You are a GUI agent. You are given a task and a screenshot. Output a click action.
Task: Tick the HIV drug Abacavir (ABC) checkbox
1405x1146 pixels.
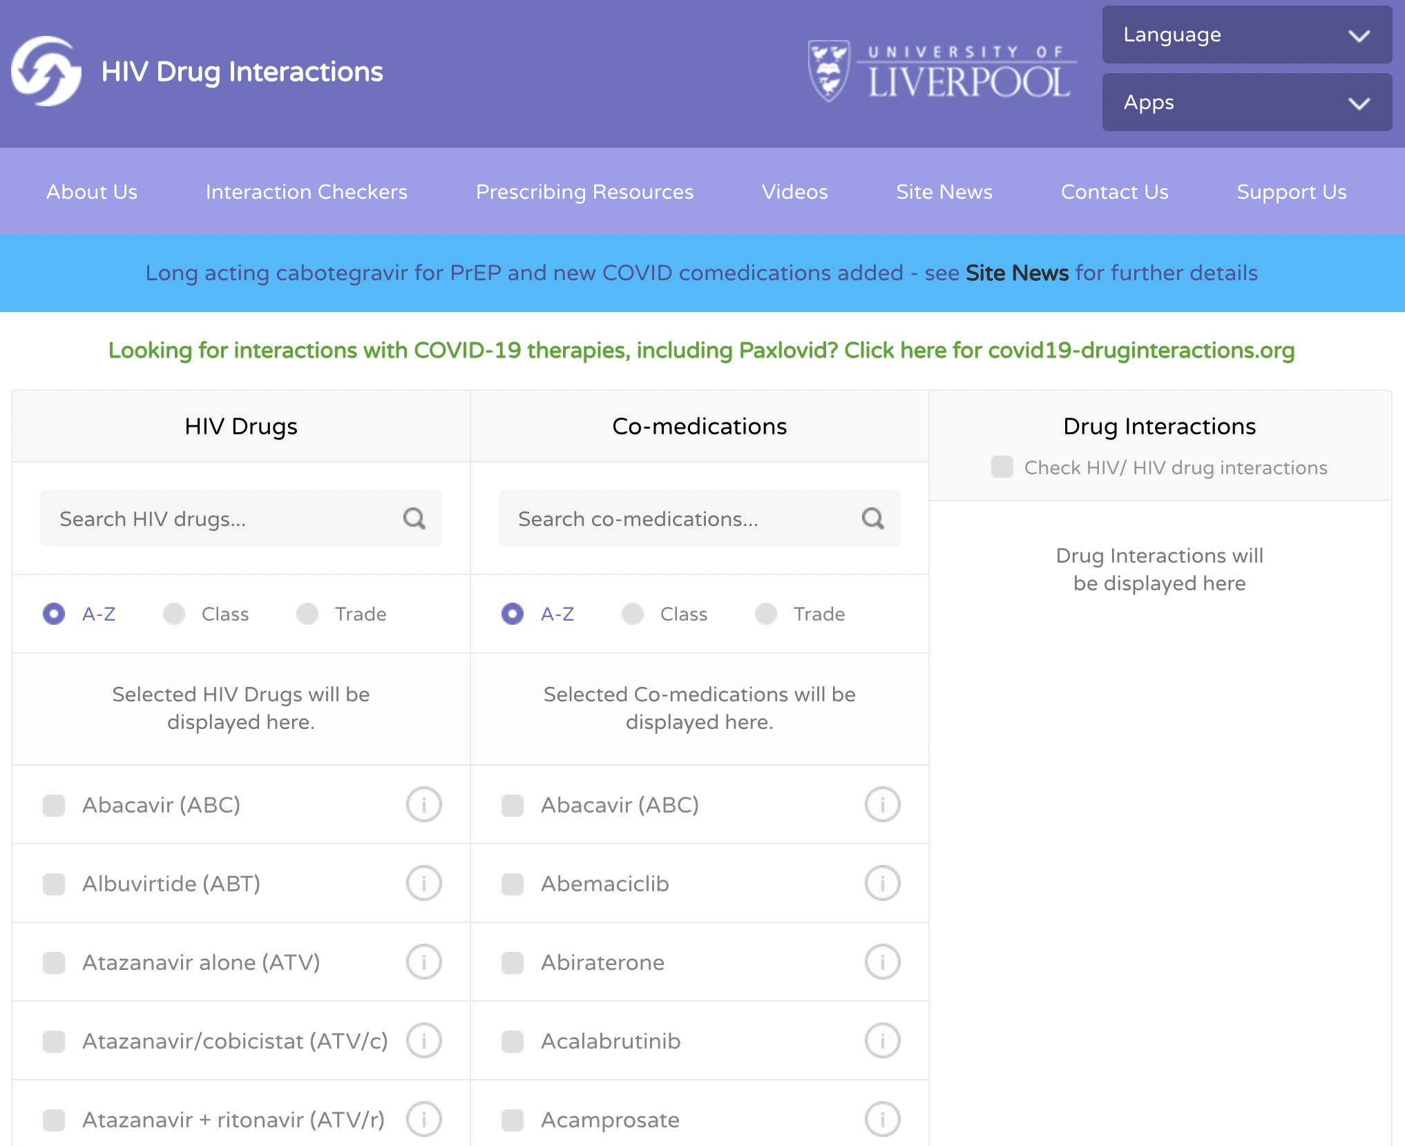[x=54, y=805]
